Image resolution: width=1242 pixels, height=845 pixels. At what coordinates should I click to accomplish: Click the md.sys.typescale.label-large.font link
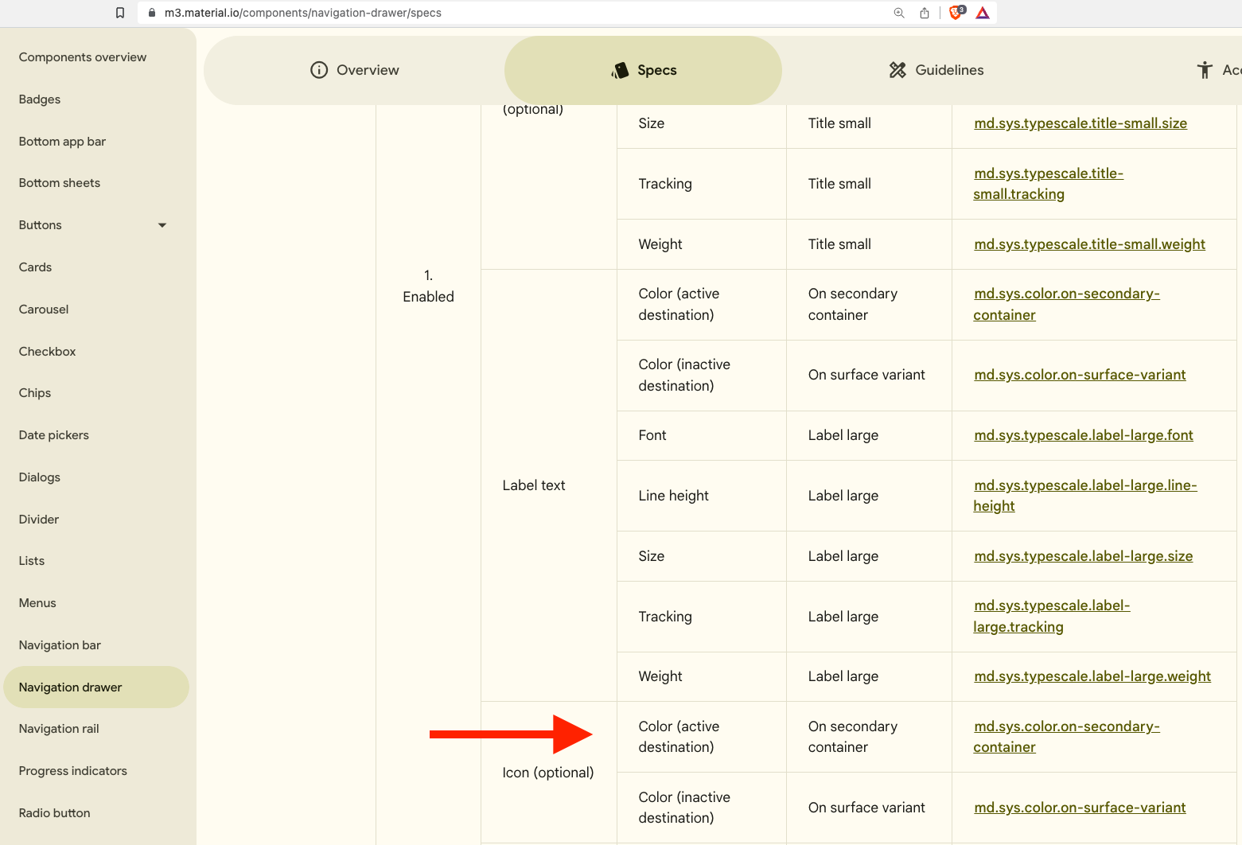[x=1084, y=435]
